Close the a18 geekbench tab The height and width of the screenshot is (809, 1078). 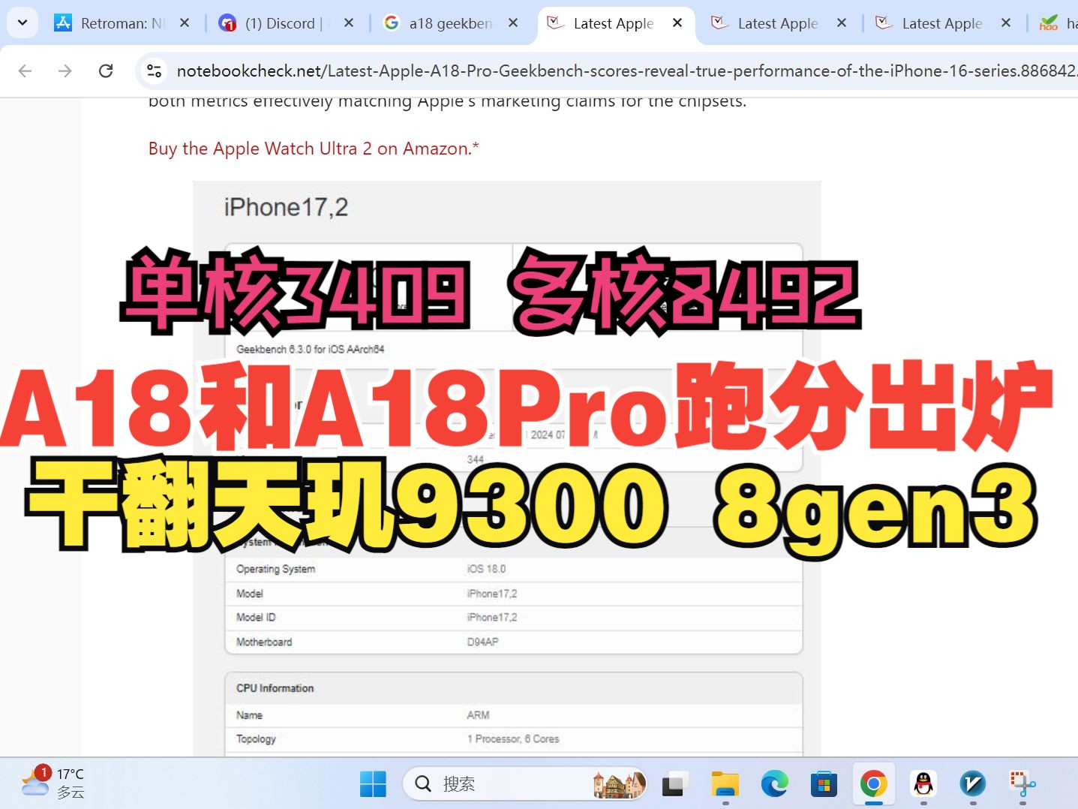[x=513, y=23]
